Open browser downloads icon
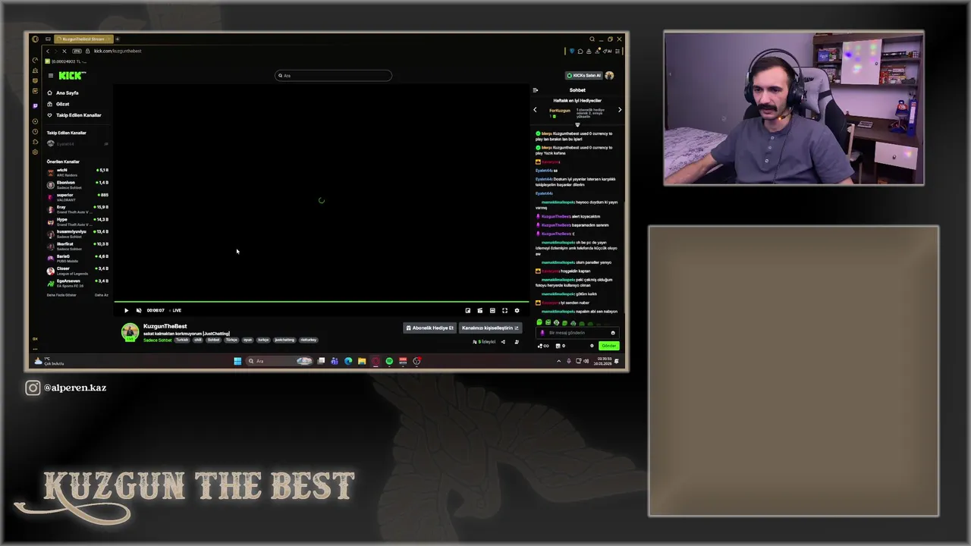Image resolution: width=971 pixels, height=546 pixels. 599,51
